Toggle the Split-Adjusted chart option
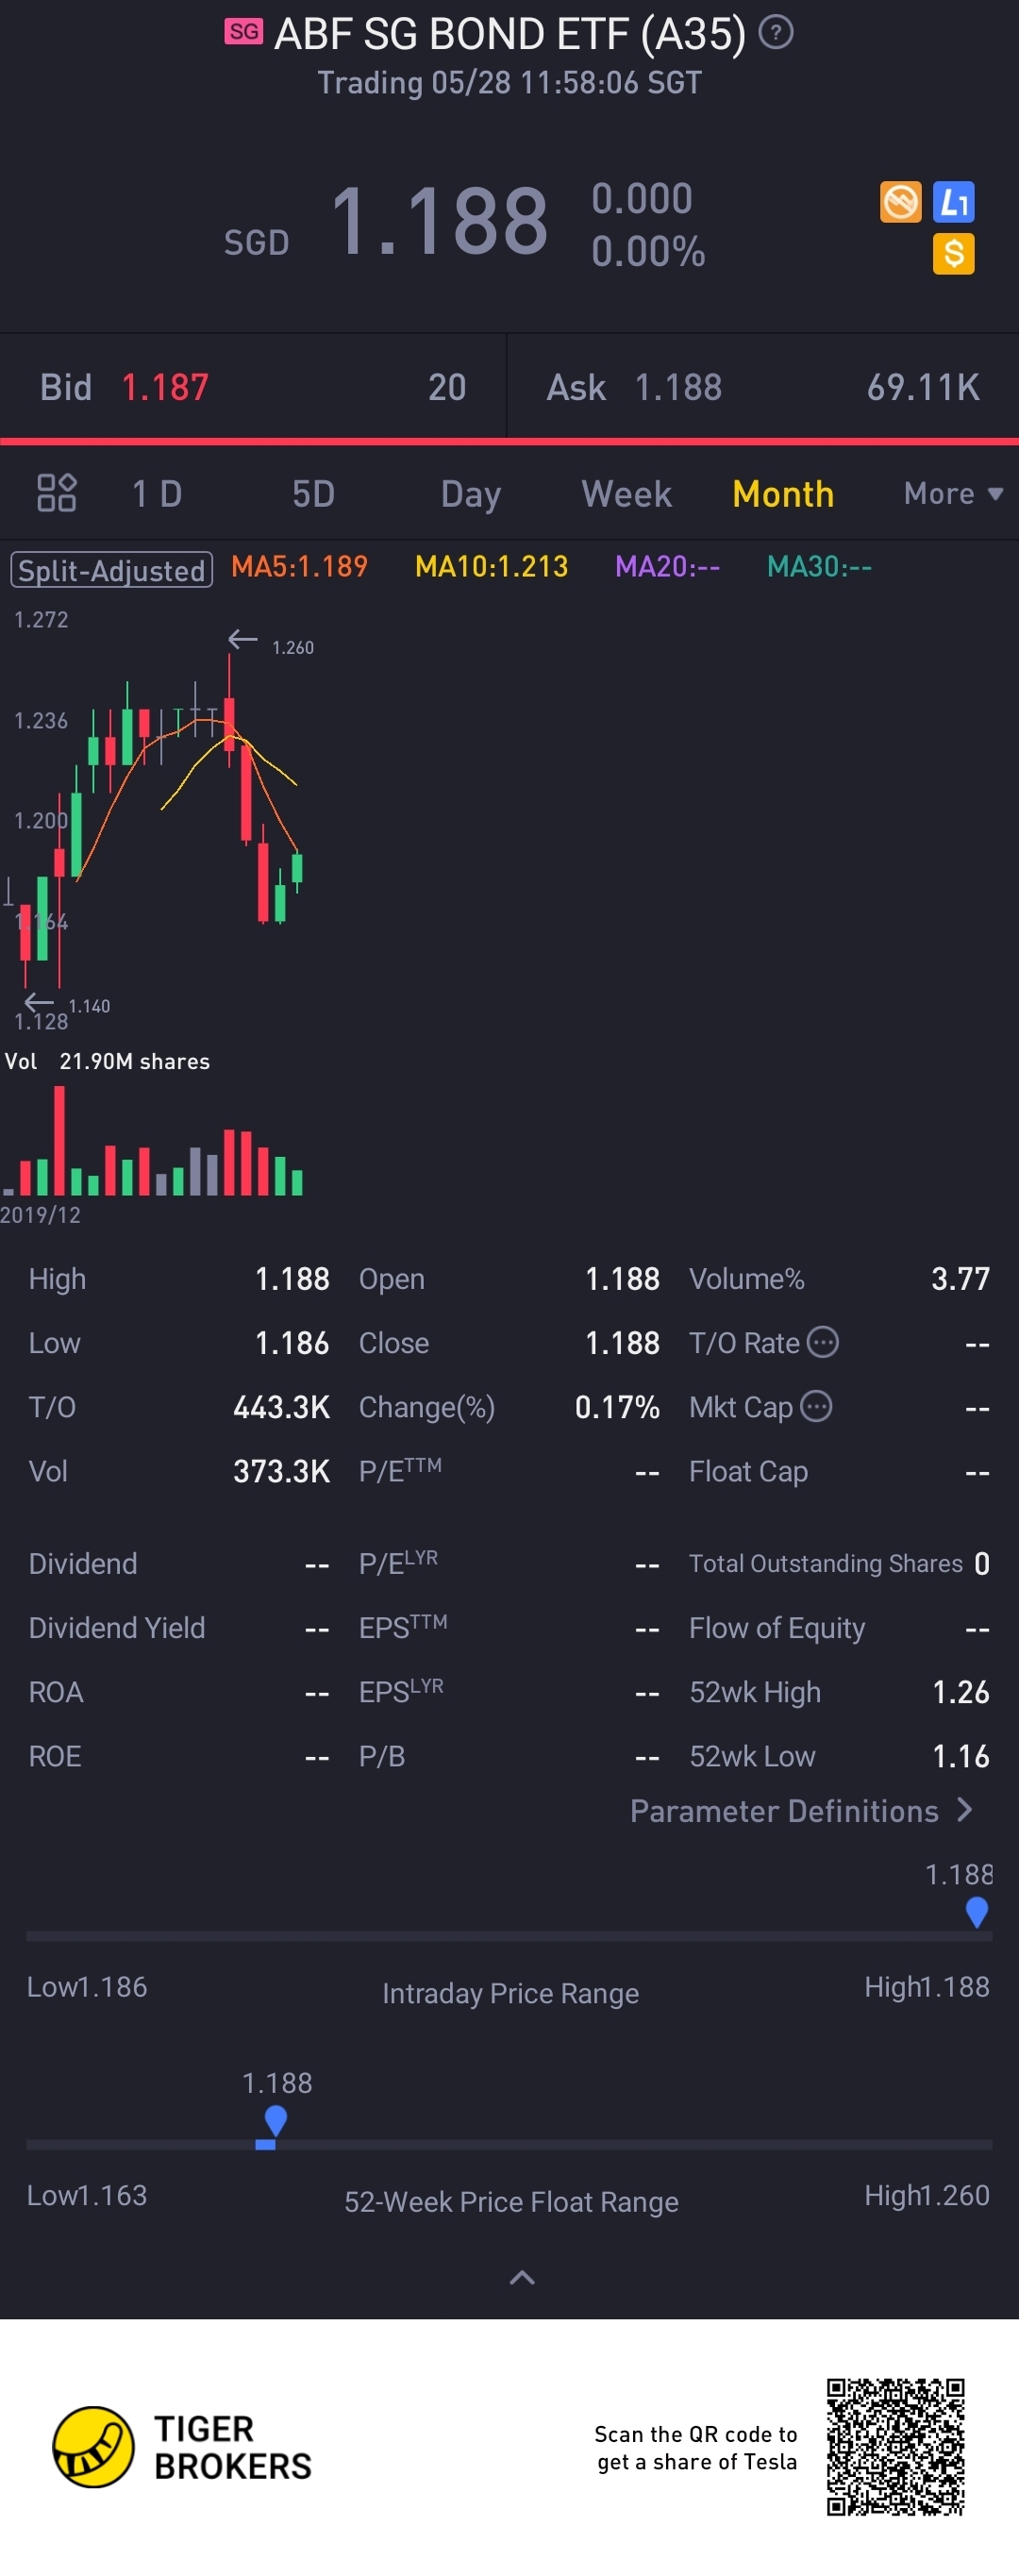 click(x=111, y=570)
